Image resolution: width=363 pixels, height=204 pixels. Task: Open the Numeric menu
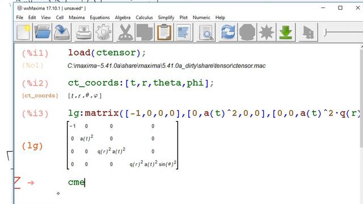click(201, 18)
